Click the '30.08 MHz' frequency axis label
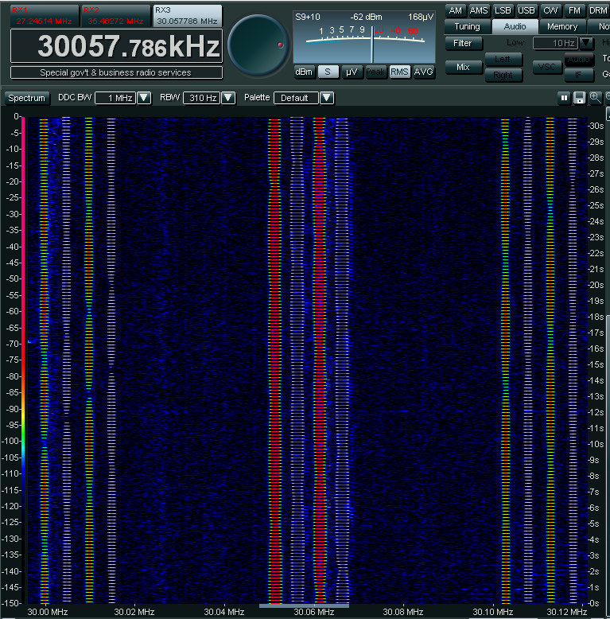 (x=403, y=613)
